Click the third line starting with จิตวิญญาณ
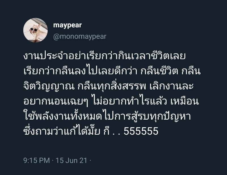The height and width of the screenshot is (175, 227). pos(108,86)
